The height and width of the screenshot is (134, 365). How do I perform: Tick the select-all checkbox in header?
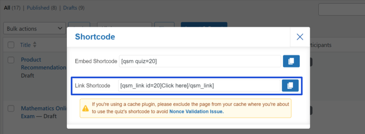pyautogui.click(x=11, y=45)
